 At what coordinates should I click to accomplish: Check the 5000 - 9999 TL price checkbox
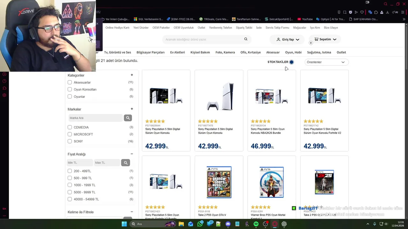coord(70,192)
